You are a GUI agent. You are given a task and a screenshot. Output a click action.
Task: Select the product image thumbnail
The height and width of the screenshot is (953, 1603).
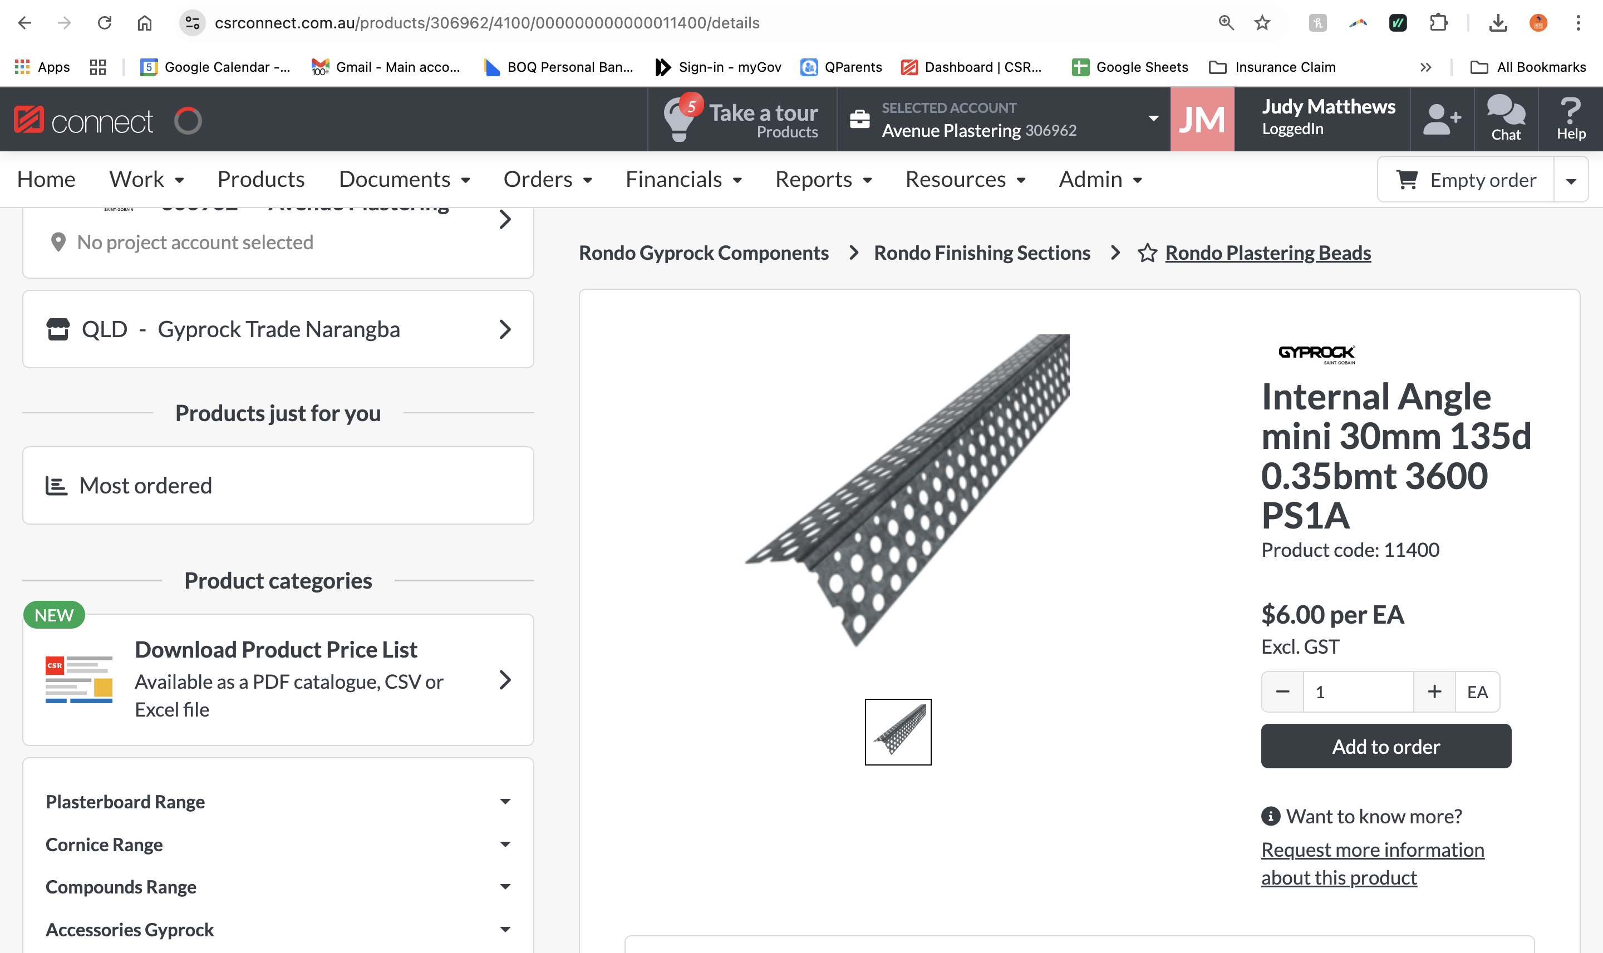coord(898,732)
